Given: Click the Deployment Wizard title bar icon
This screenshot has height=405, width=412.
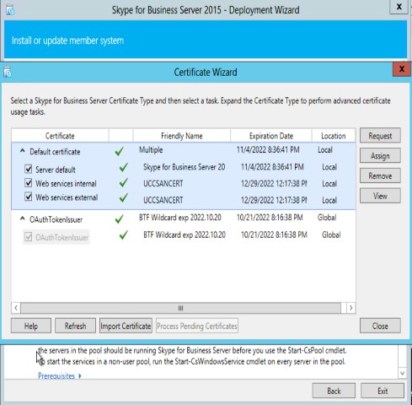Looking at the screenshot, I should 10,10.
